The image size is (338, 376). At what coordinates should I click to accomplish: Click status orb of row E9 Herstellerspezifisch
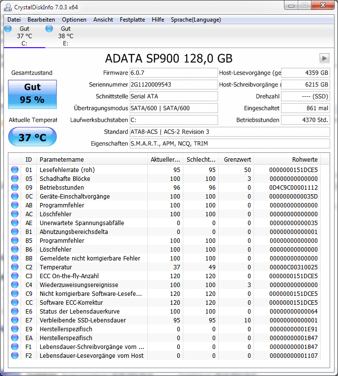pos(15,329)
